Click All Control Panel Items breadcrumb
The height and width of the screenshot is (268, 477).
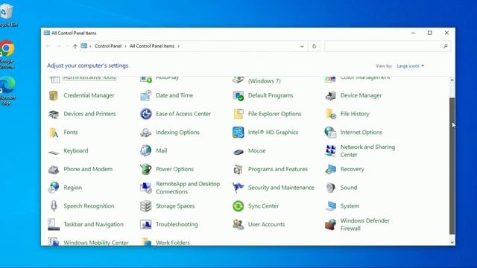coord(152,46)
